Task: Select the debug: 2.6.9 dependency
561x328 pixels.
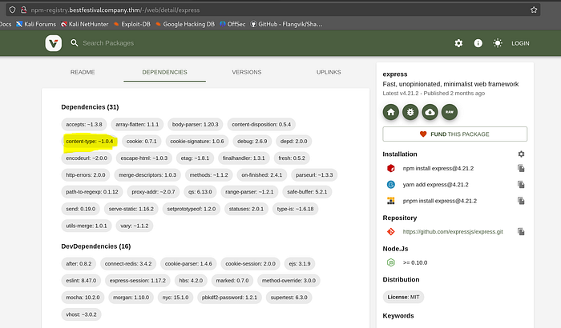Action: point(252,141)
